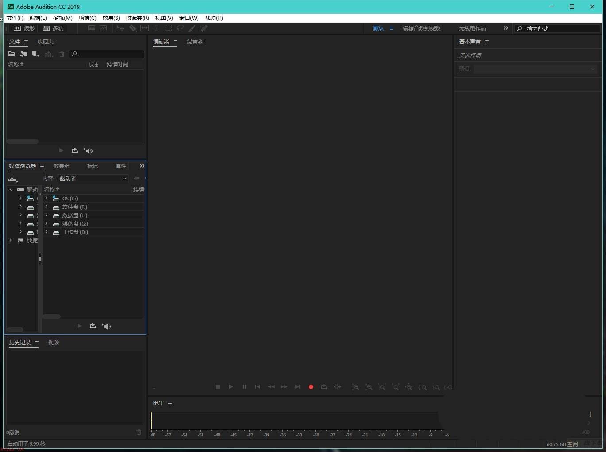Expand 工作盘 (D:) drive
606x452 pixels.
pos(46,232)
